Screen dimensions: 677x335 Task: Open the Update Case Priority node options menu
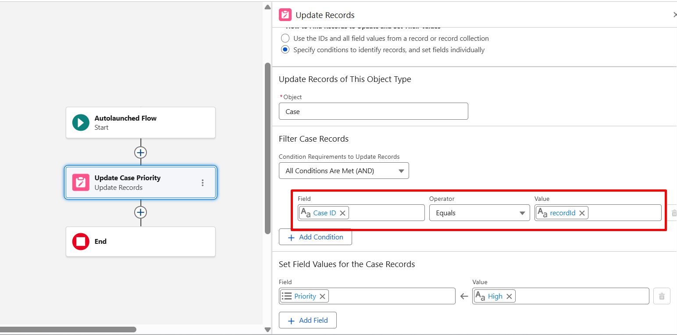coord(203,183)
